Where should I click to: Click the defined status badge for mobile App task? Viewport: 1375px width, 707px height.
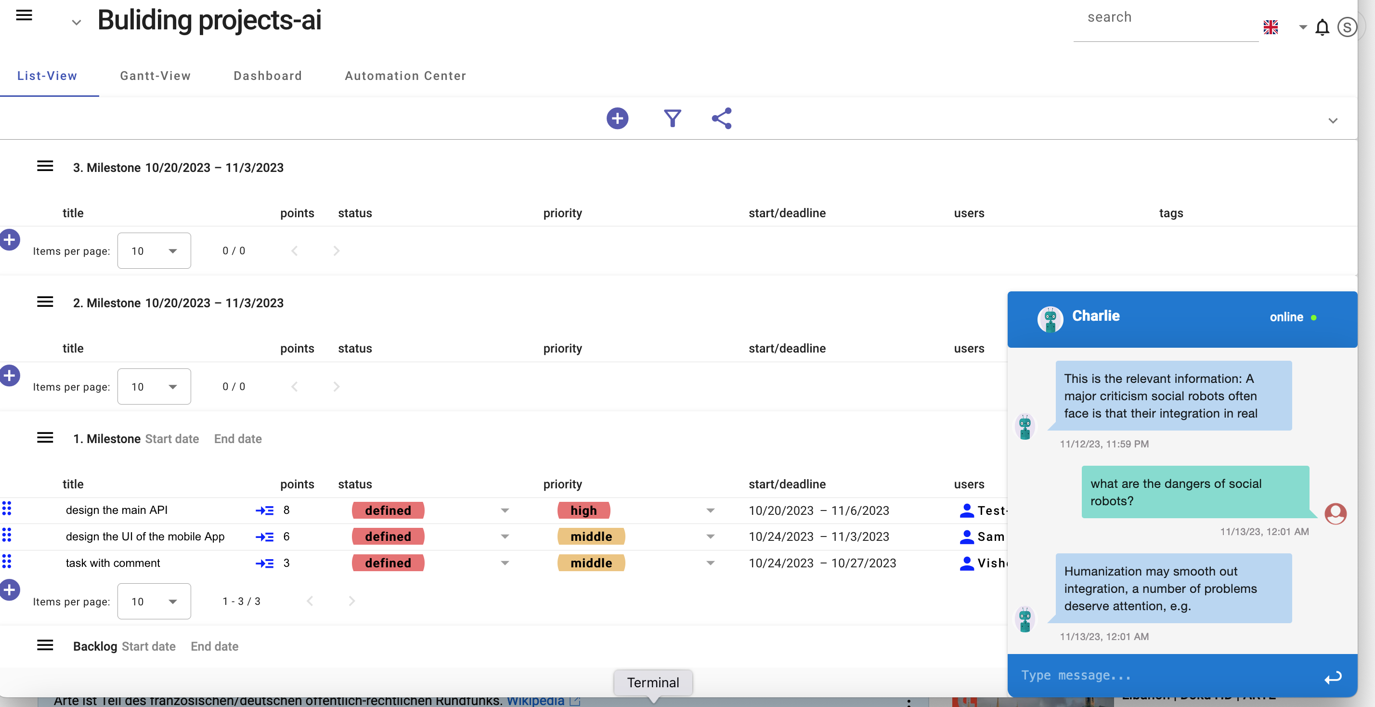pyautogui.click(x=388, y=536)
